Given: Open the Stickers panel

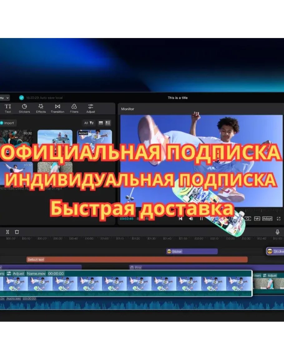Looking at the screenshot, I should click(24, 108).
